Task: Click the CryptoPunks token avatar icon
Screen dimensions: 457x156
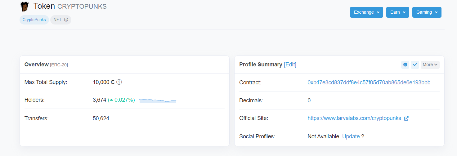Action: point(25,6)
